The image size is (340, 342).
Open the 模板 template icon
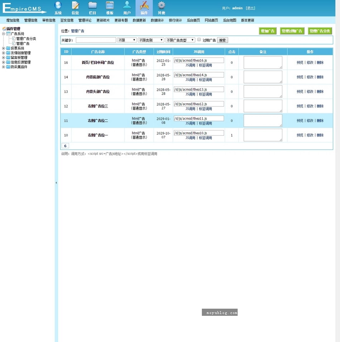pyautogui.click(x=110, y=5)
